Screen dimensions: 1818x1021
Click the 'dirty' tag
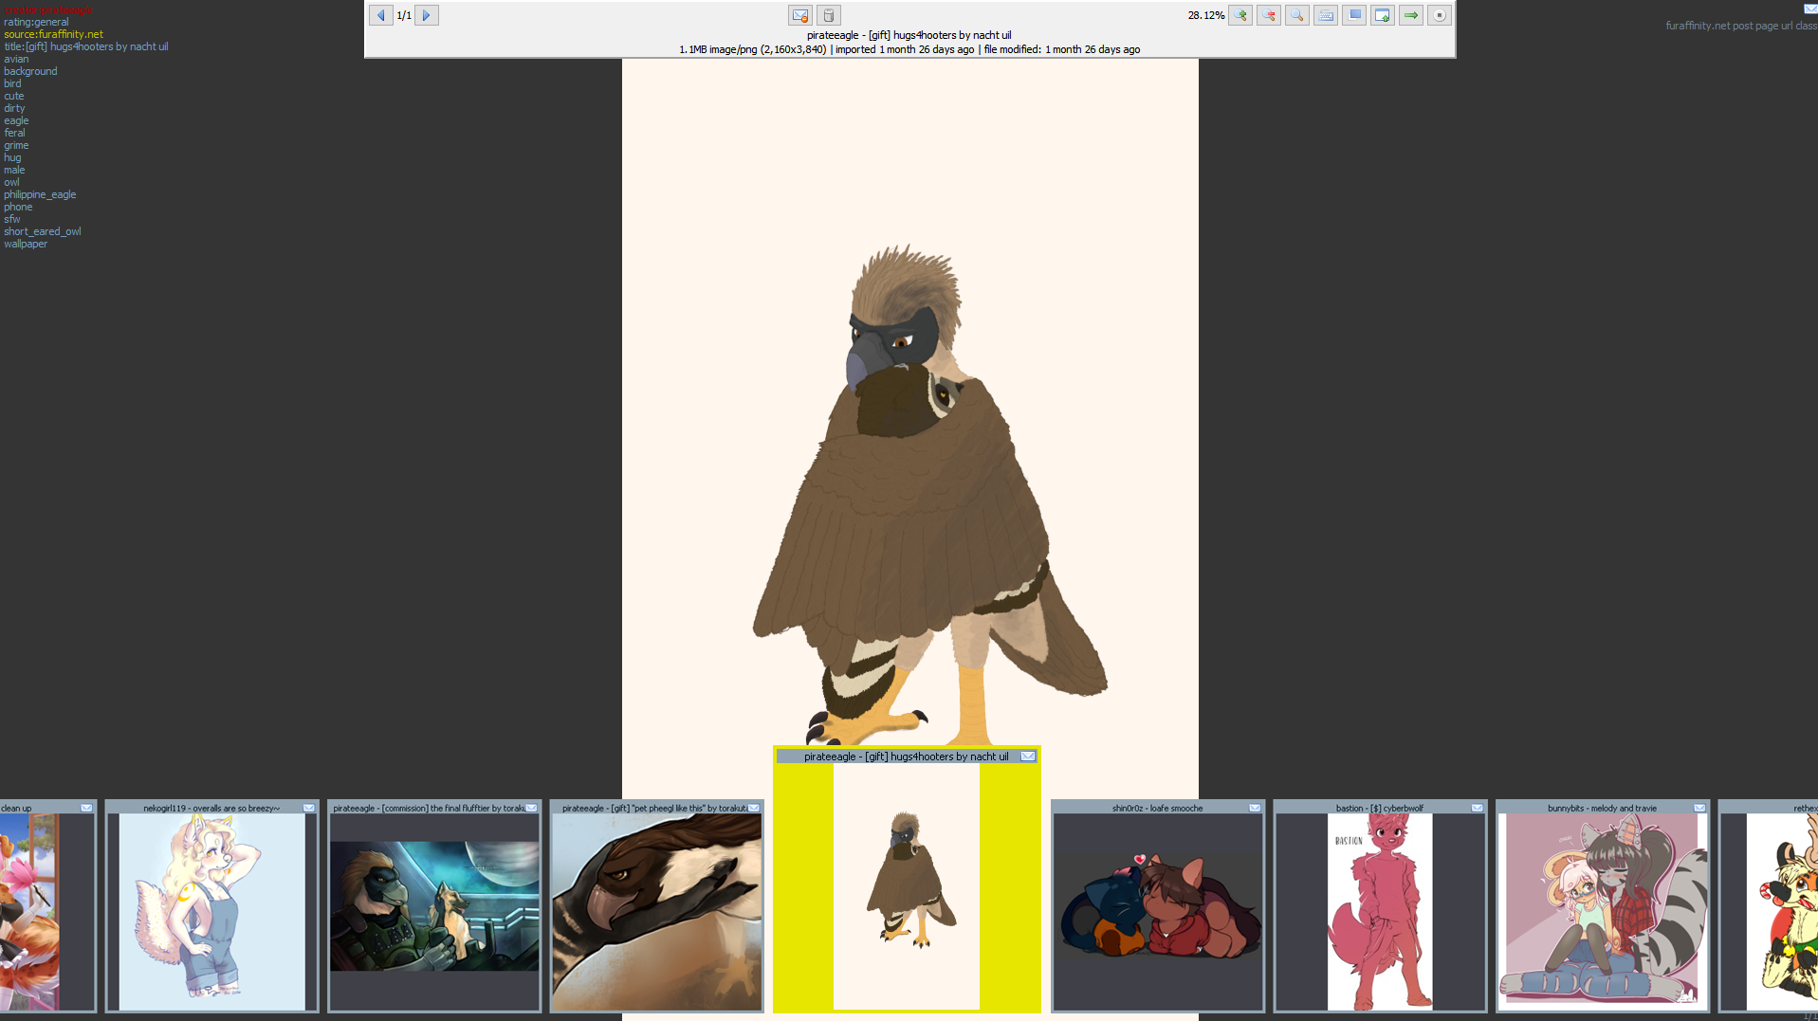[14, 108]
